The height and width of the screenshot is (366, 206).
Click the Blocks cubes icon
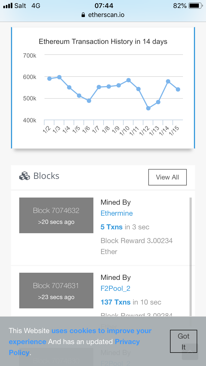(x=24, y=176)
